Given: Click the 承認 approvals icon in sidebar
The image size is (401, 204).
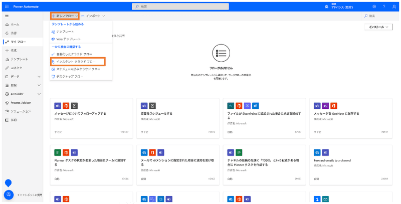Looking at the screenshot, I should tap(7, 33).
